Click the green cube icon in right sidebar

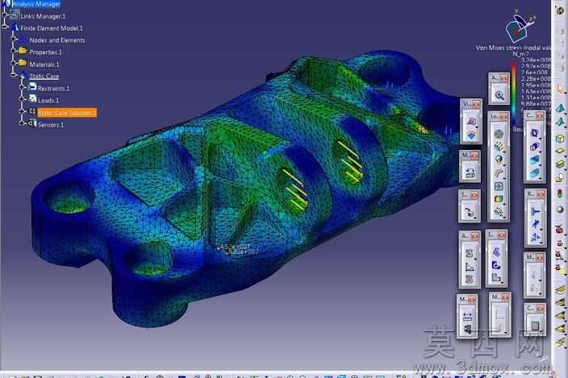pyautogui.click(x=560, y=139)
